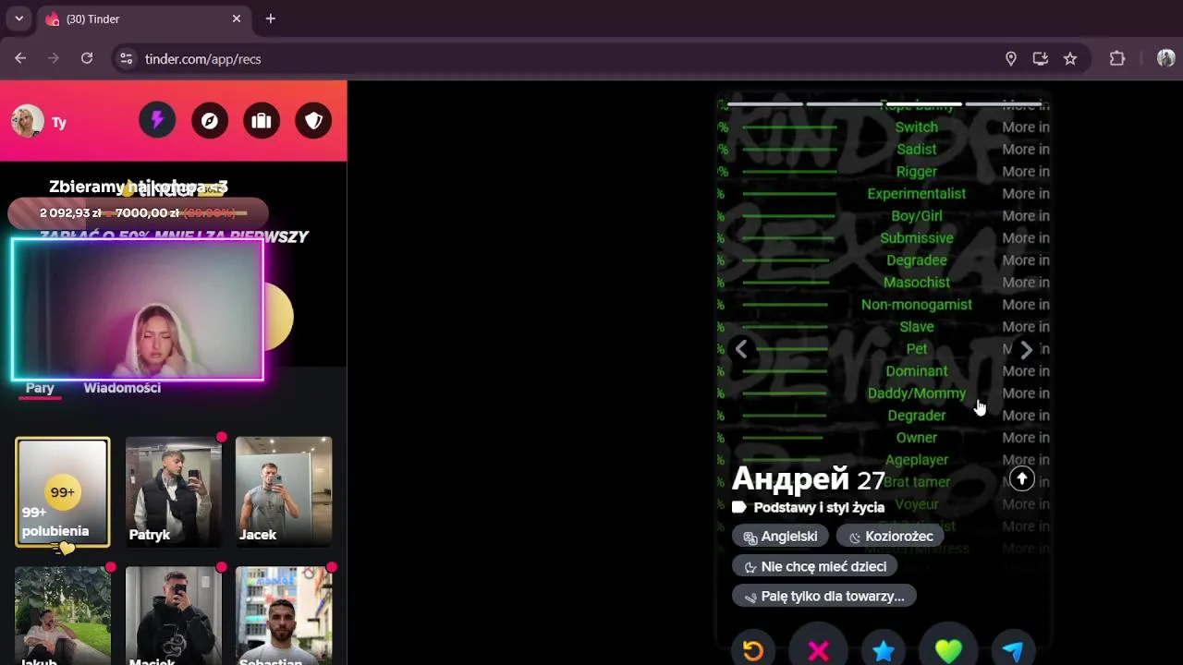Click the Angielski language tag
The image size is (1183, 665).
coord(780,537)
